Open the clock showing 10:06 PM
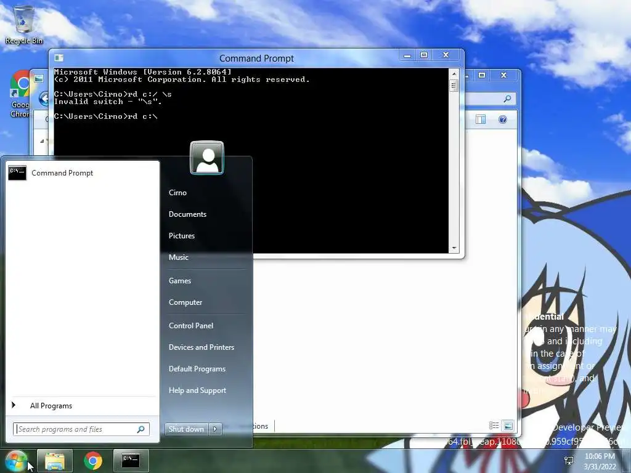This screenshot has width=631, height=473. pos(600,461)
